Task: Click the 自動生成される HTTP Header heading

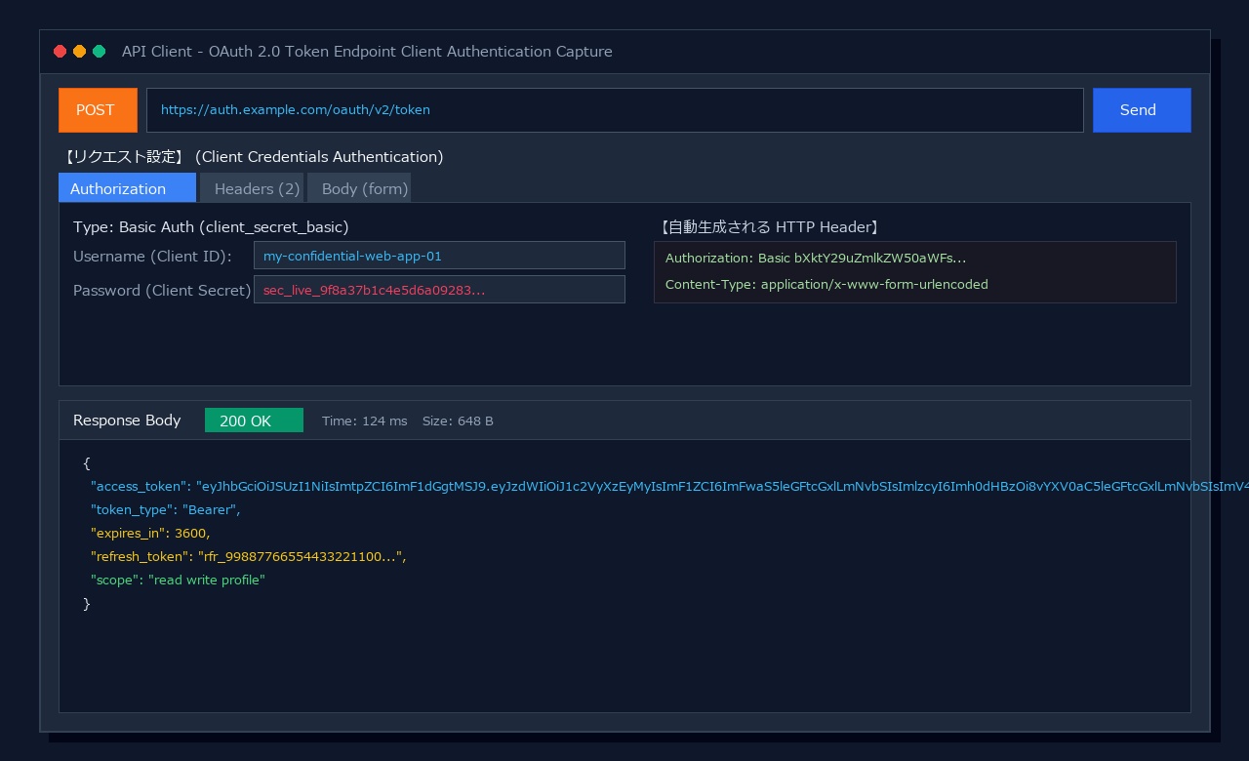Action: [x=770, y=227]
